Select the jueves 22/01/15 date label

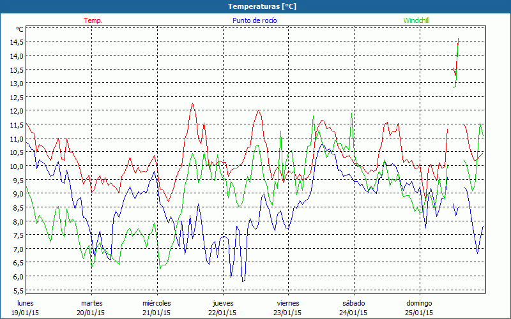(x=222, y=308)
